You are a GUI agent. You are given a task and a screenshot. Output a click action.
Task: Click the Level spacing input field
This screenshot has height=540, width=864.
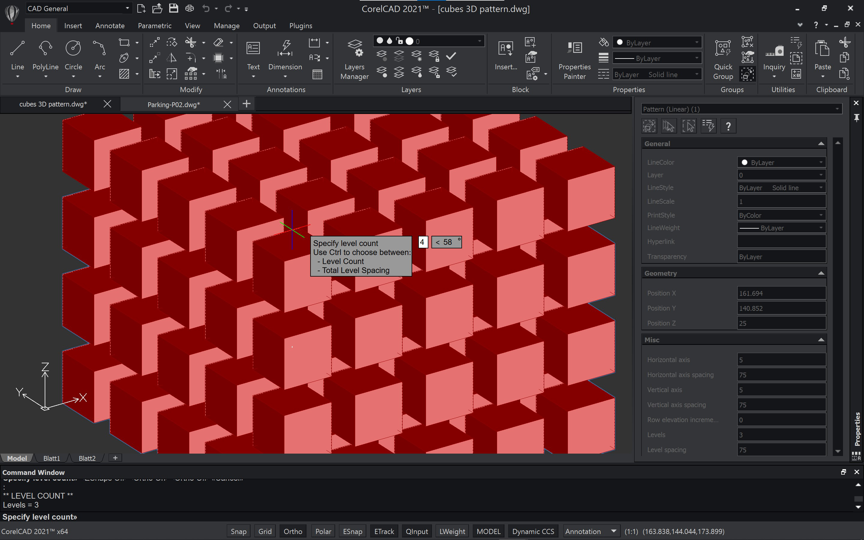[781, 449]
